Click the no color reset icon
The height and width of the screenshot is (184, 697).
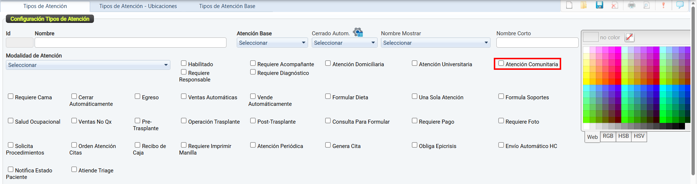629,37
